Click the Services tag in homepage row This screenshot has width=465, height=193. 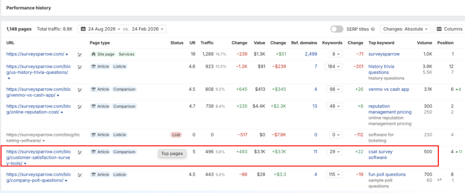coord(127,54)
